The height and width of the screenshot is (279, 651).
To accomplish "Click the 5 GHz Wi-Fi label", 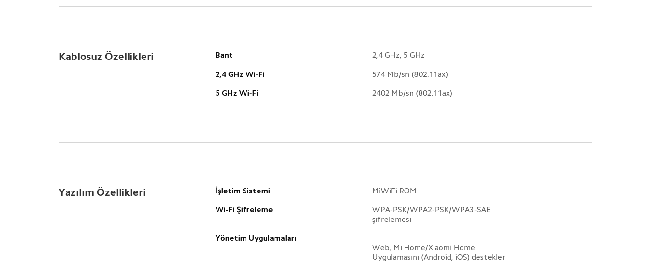I will (237, 93).
